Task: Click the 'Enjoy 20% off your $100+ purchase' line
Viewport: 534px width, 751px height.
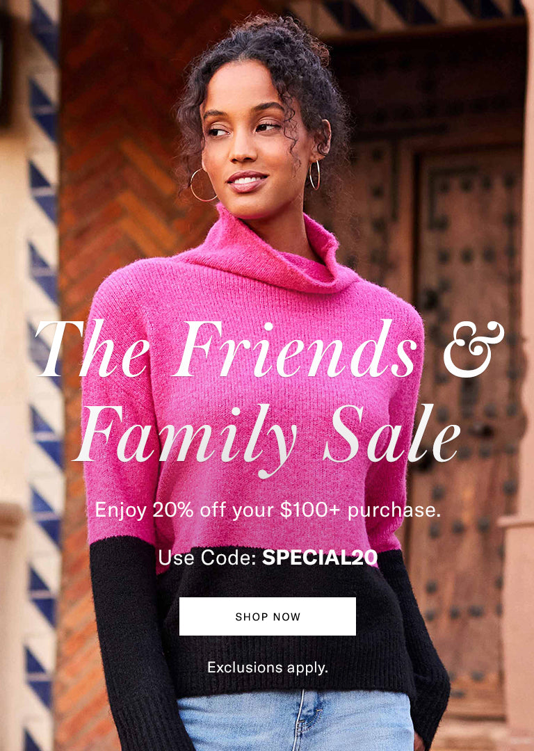Action: pyautogui.click(x=267, y=510)
